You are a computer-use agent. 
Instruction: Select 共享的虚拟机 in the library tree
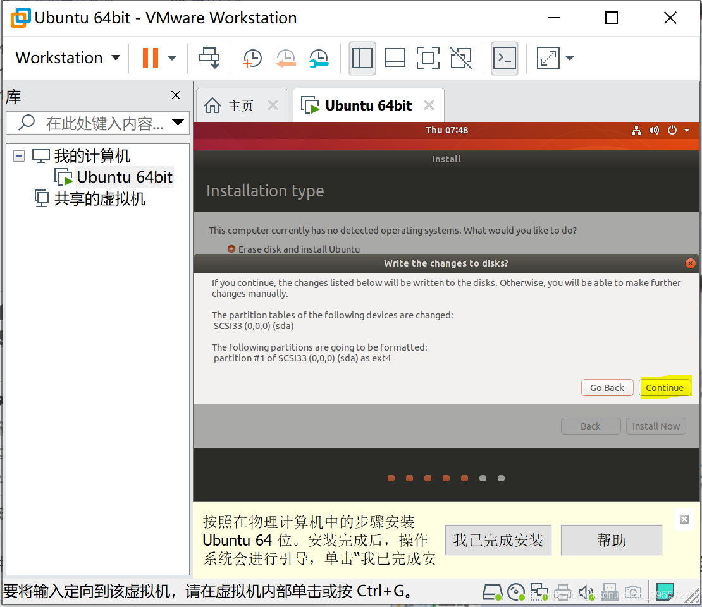tap(99, 198)
